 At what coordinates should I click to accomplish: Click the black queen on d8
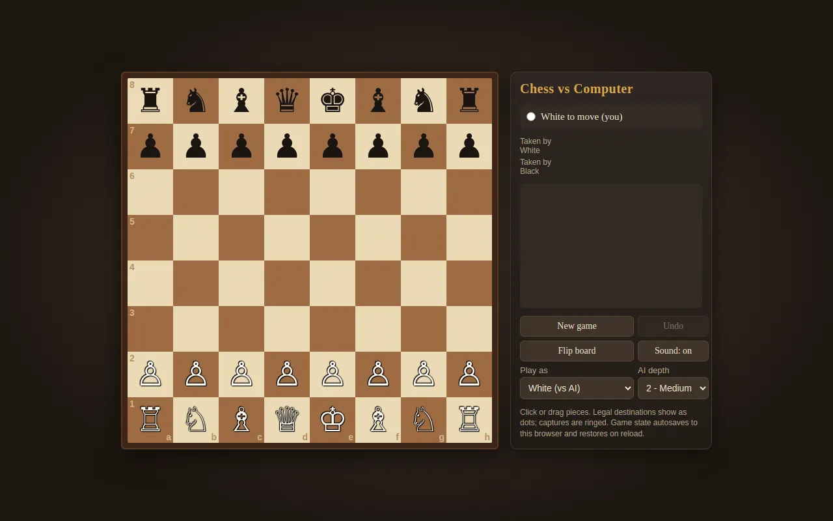click(x=287, y=101)
